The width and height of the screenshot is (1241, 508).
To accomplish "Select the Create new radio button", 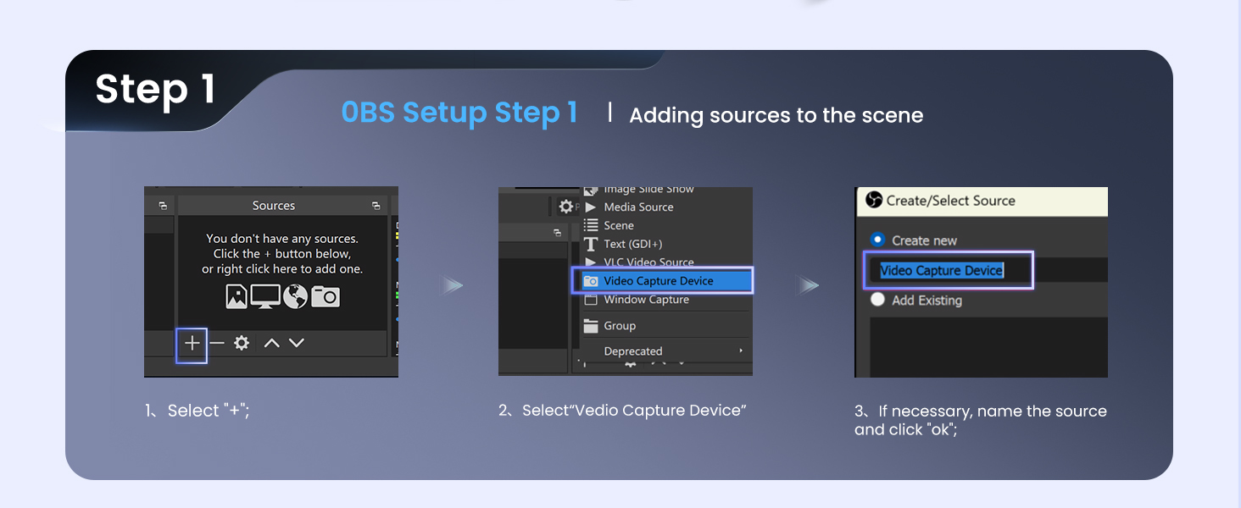I will pos(878,240).
